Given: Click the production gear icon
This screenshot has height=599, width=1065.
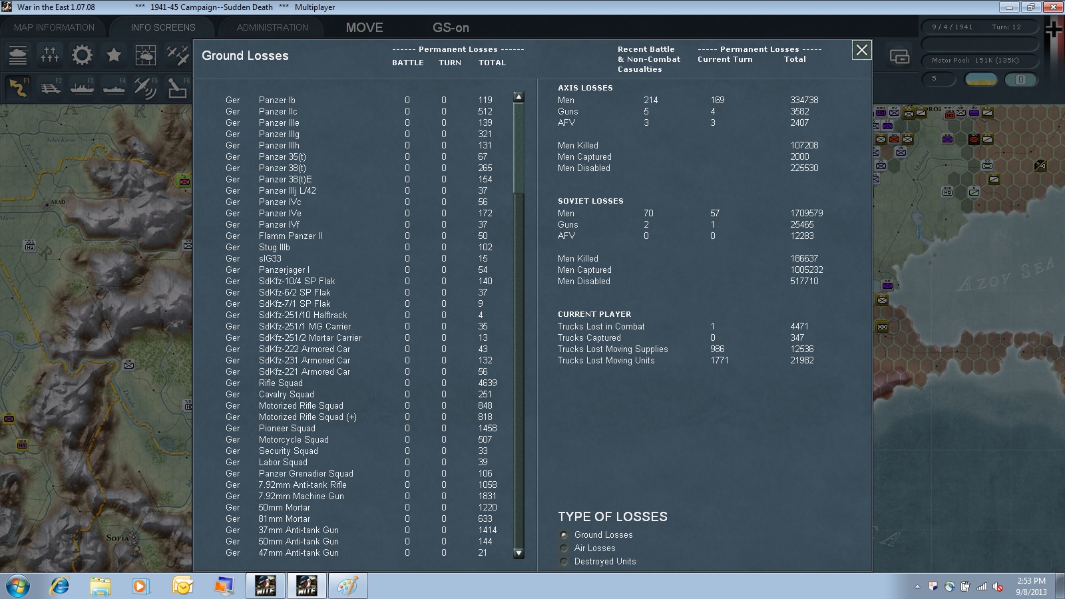Looking at the screenshot, I should tap(82, 55).
